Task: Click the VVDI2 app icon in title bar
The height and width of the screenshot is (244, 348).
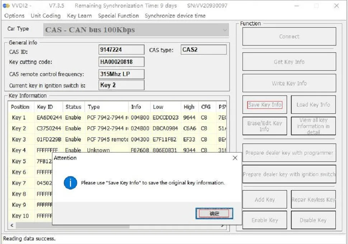Action: tap(6, 6)
